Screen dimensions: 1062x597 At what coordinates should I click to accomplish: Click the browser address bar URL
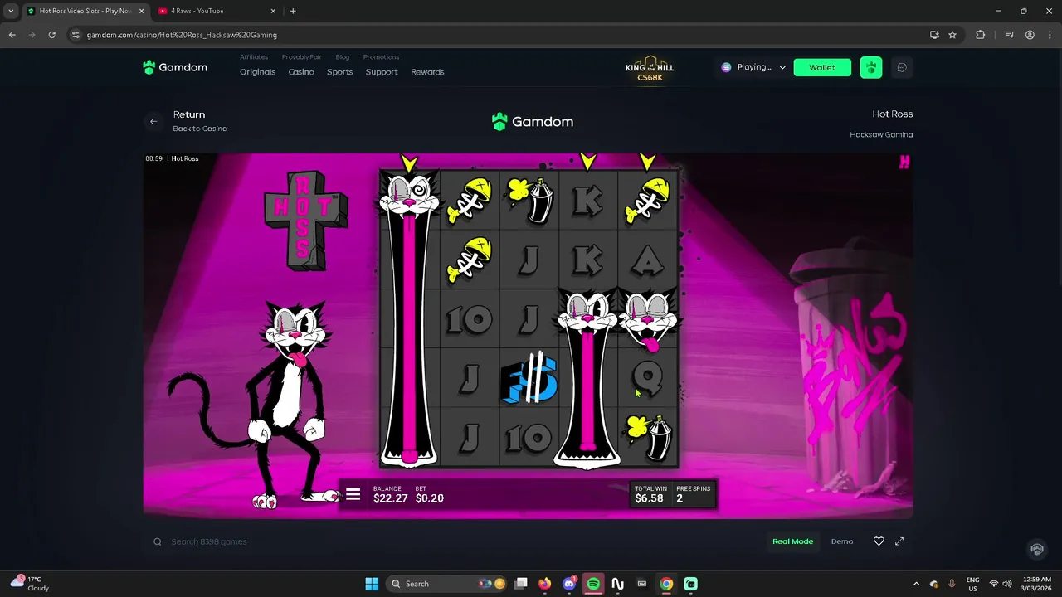point(182,35)
